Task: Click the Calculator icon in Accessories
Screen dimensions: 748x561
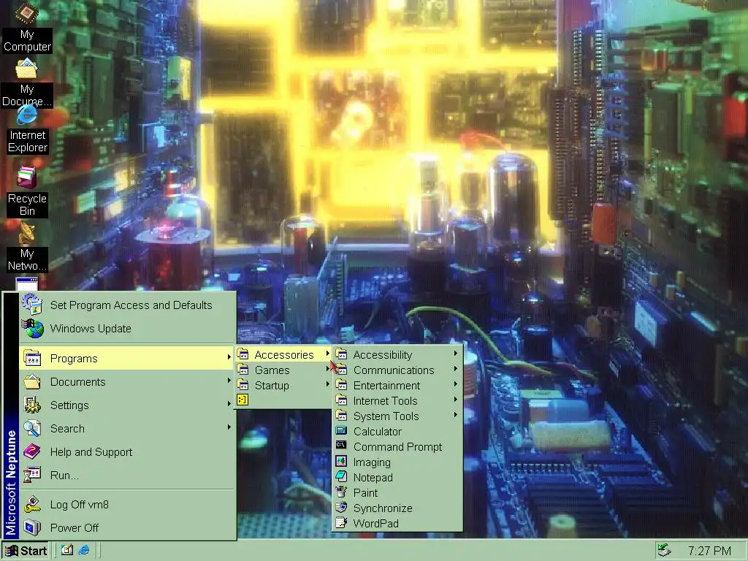Action: click(341, 431)
